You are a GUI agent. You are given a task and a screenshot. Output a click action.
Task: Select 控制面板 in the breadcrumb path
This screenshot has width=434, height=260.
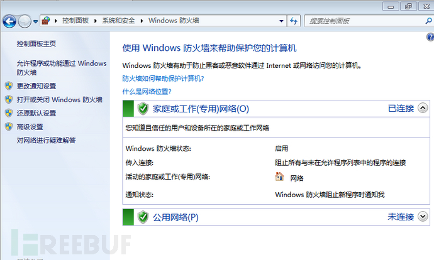(75, 21)
